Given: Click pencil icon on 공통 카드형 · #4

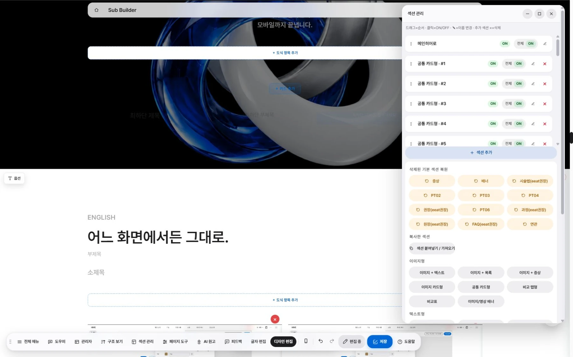Looking at the screenshot, I should [533, 124].
